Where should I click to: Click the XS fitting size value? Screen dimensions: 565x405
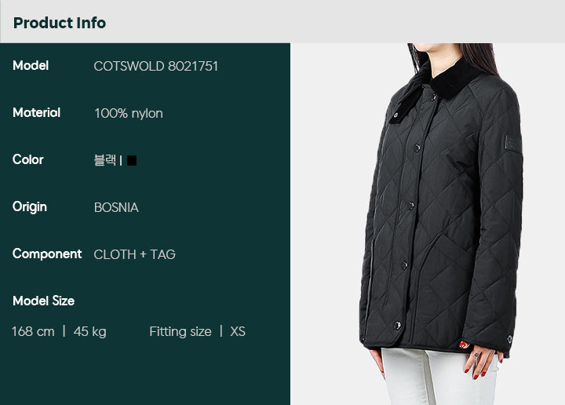(238, 331)
